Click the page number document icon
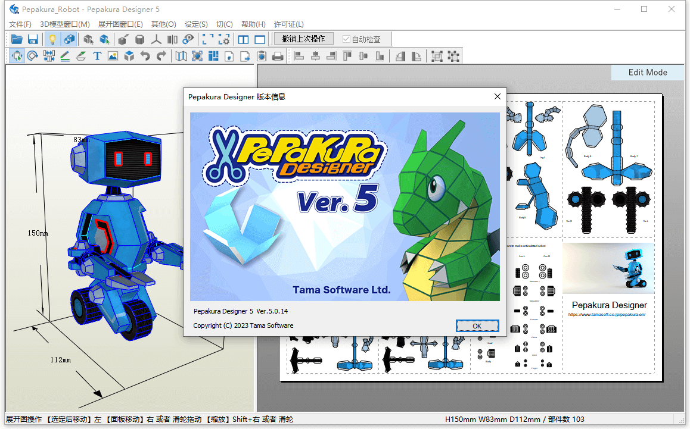 (229, 56)
